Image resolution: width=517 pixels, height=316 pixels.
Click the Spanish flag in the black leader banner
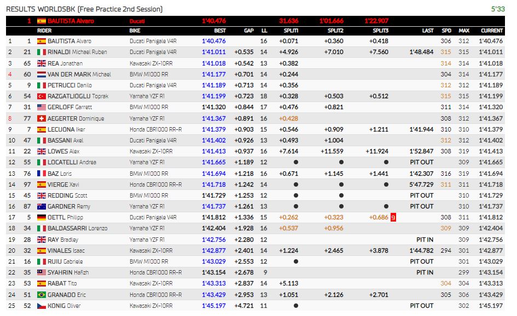coord(42,21)
